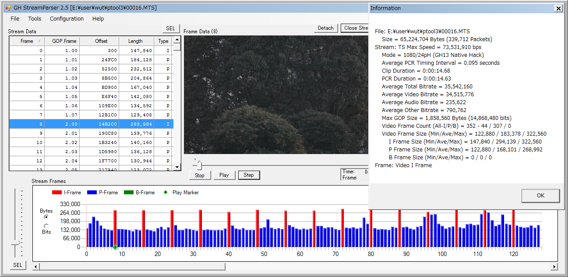Open the Configuration menu

[x=67, y=19]
